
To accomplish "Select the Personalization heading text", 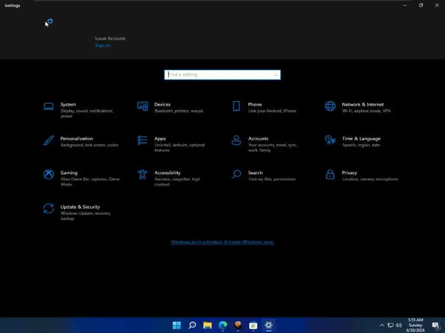I will (x=76, y=138).
